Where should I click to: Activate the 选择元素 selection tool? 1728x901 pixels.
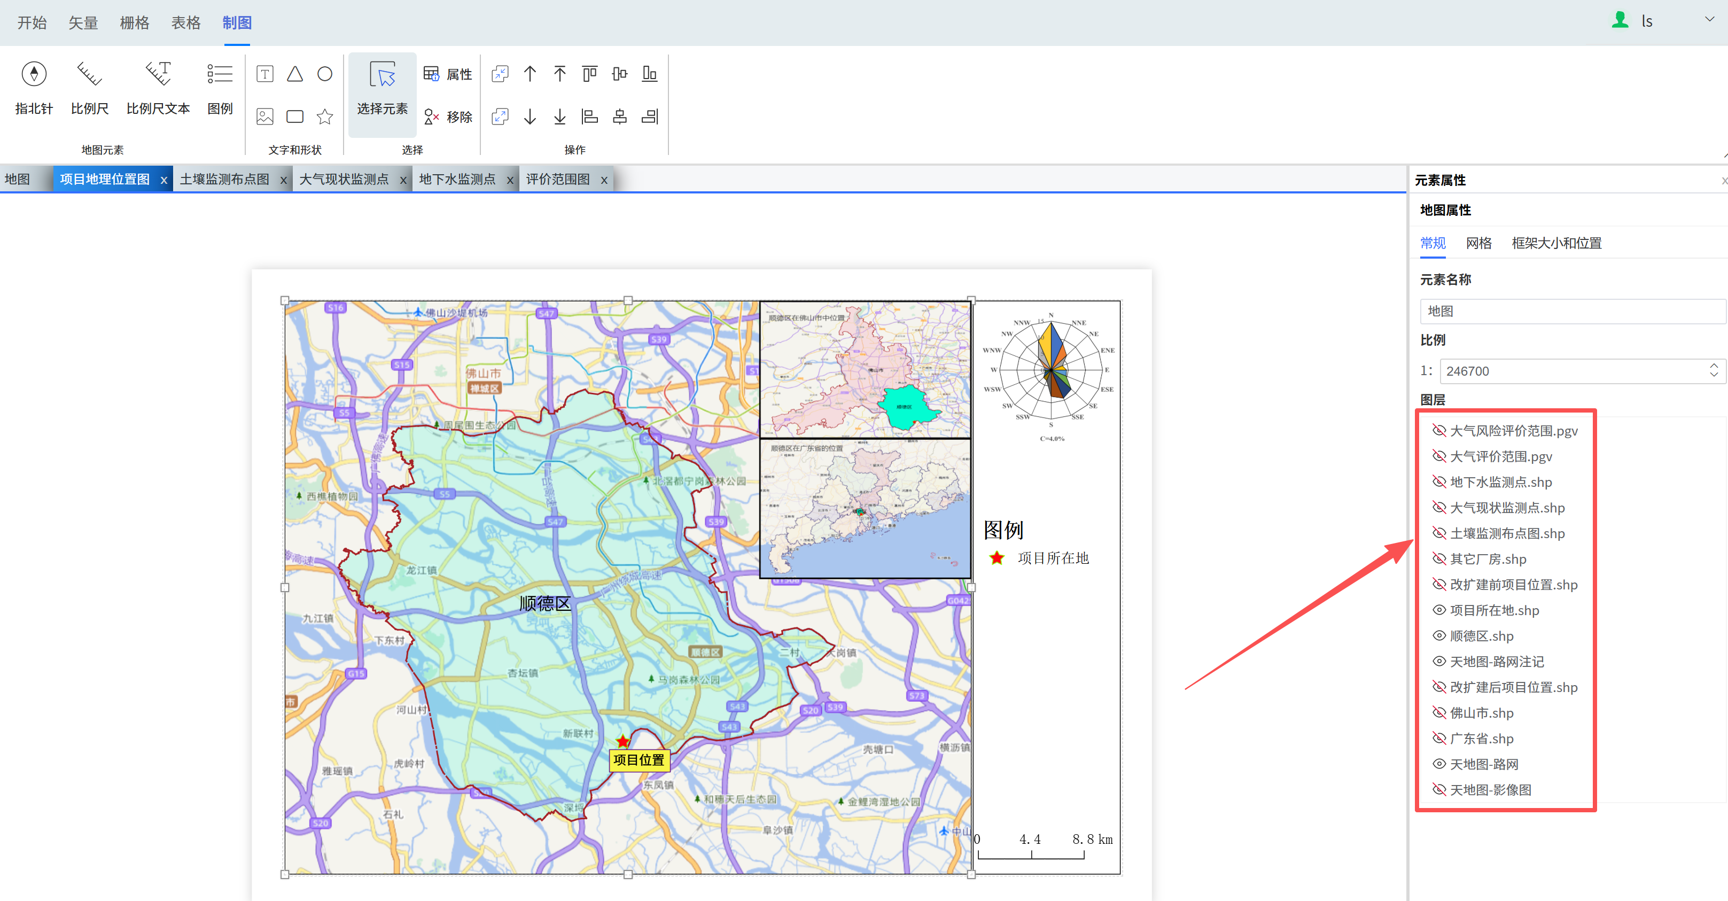click(382, 88)
